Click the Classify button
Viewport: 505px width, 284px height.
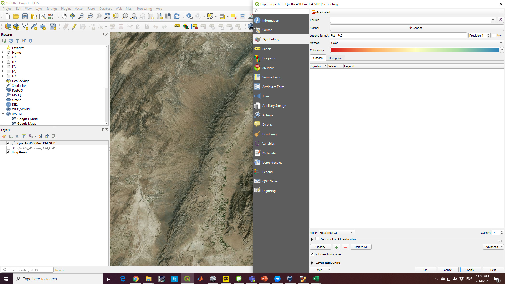(x=320, y=247)
